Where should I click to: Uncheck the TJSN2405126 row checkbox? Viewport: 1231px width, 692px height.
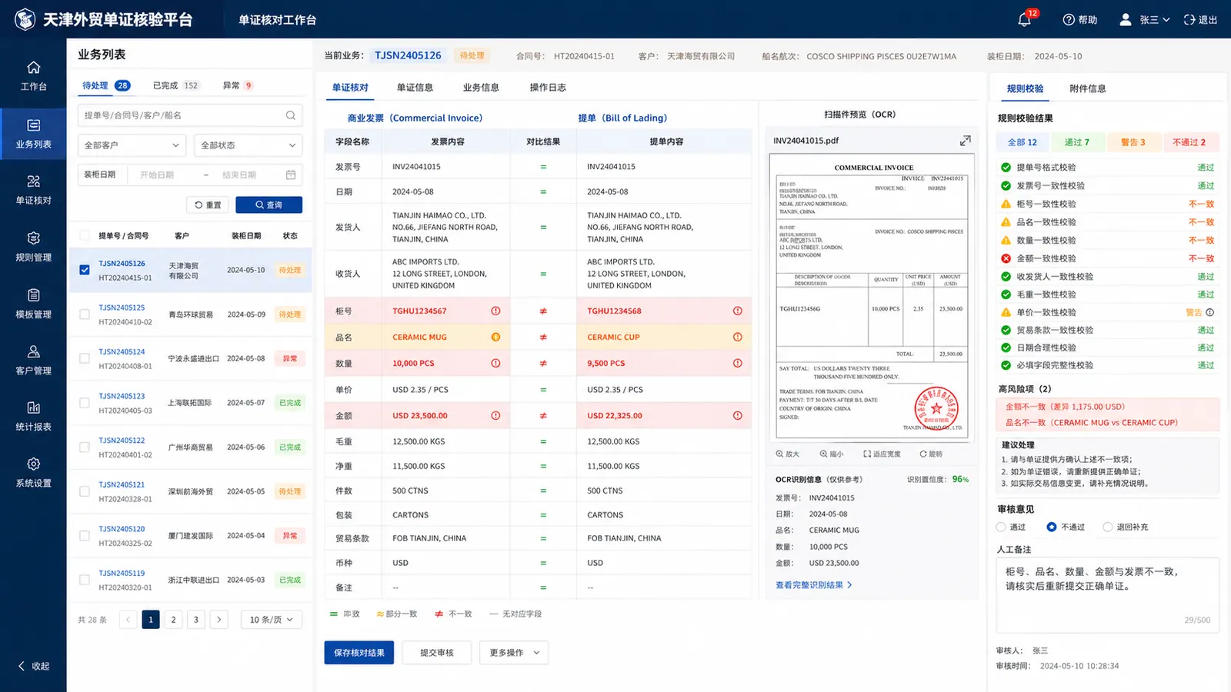[85, 270]
